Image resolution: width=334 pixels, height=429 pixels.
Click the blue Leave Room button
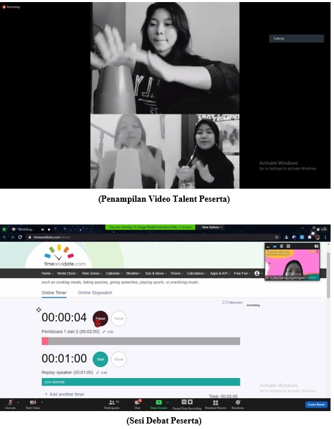pyautogui.click(x=316, y=404)
